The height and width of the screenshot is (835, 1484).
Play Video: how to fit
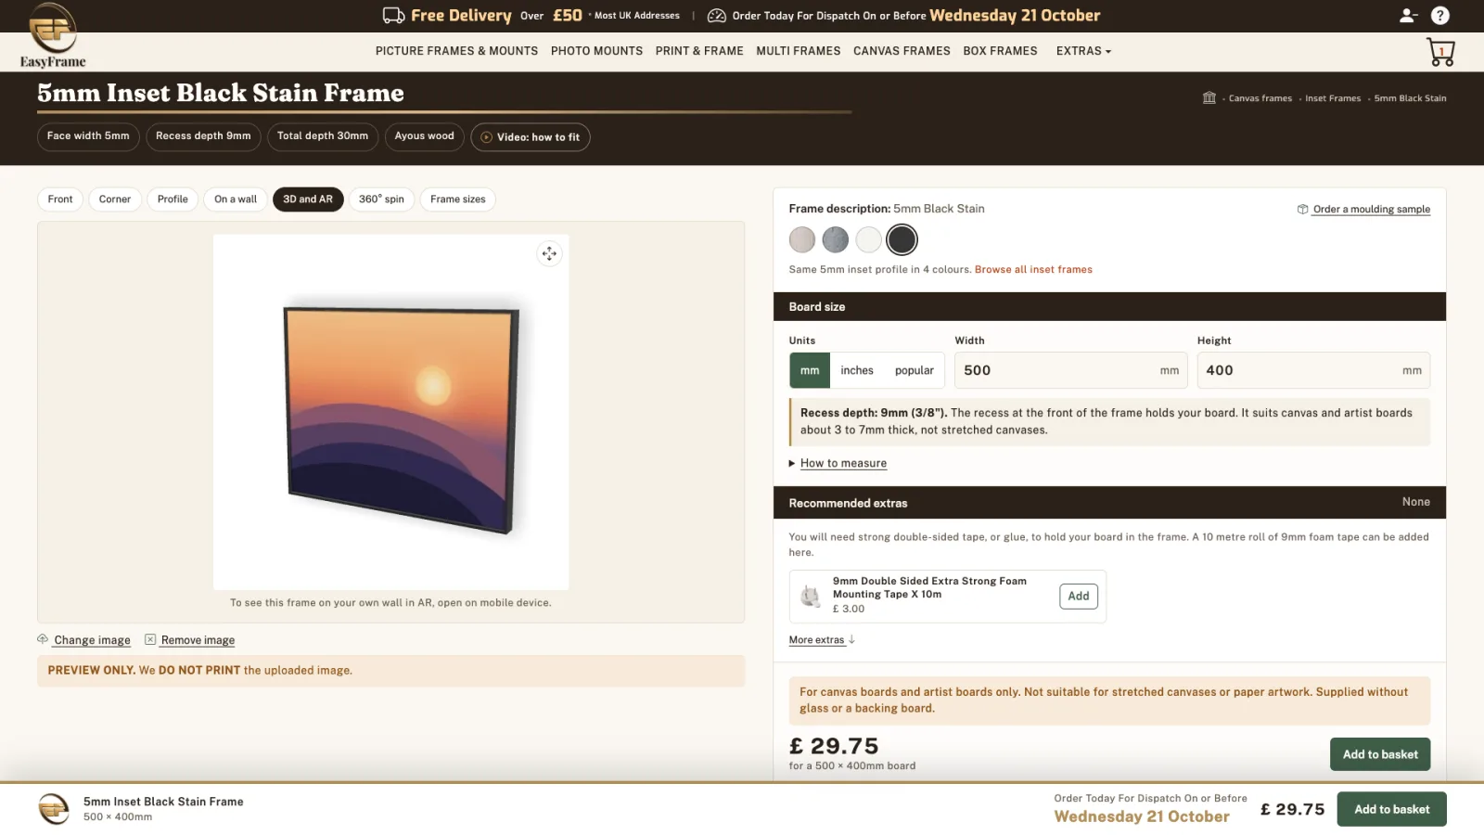click(531, 137)
